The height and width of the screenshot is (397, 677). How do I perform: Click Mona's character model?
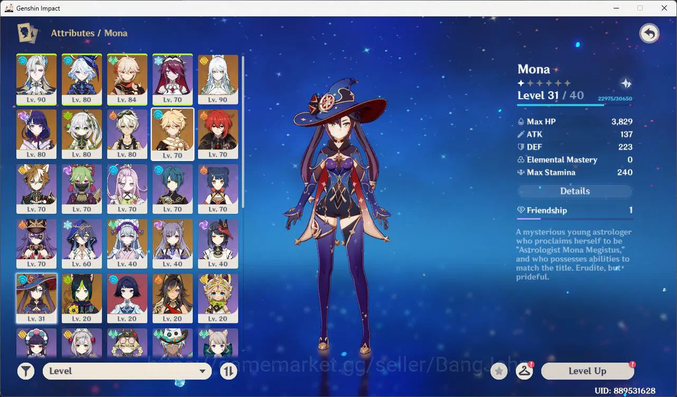point(338,216)
